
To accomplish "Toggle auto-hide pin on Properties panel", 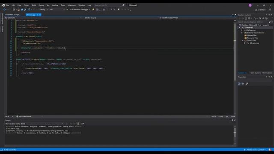I will (x=269, y=77).
